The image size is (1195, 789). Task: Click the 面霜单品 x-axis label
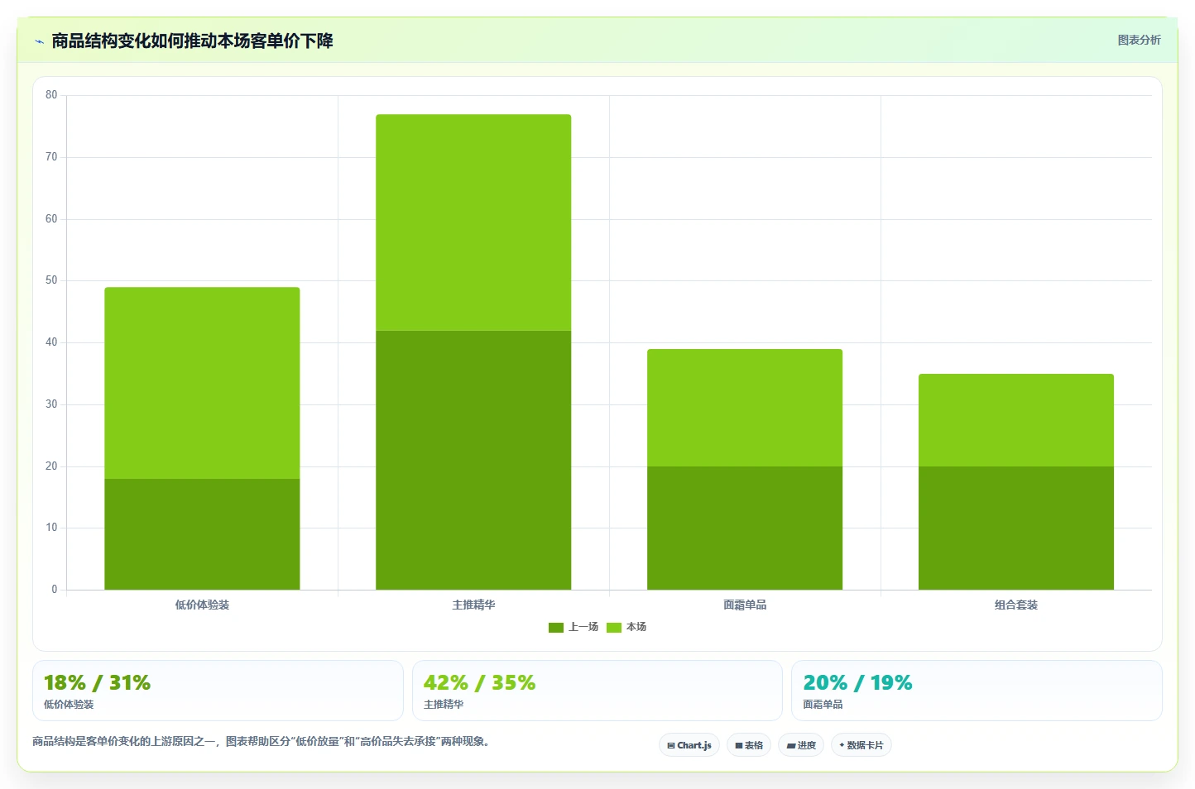(745, 605)
